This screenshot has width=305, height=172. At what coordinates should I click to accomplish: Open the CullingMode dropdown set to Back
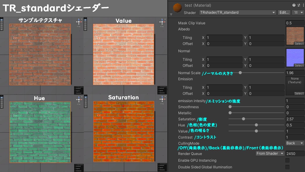tap(295, 143)
